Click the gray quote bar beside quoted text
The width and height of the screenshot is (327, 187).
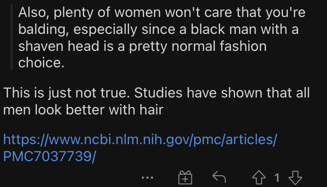12,37
